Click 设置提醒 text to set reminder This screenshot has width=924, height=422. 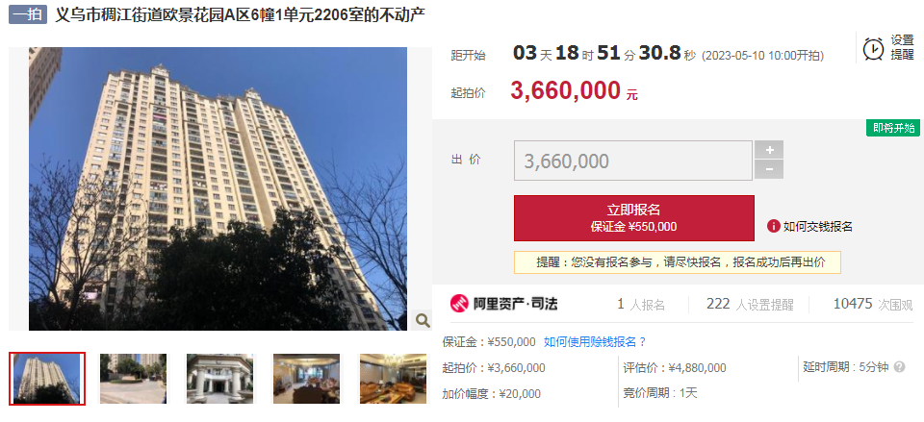click(x=902, y=48)
